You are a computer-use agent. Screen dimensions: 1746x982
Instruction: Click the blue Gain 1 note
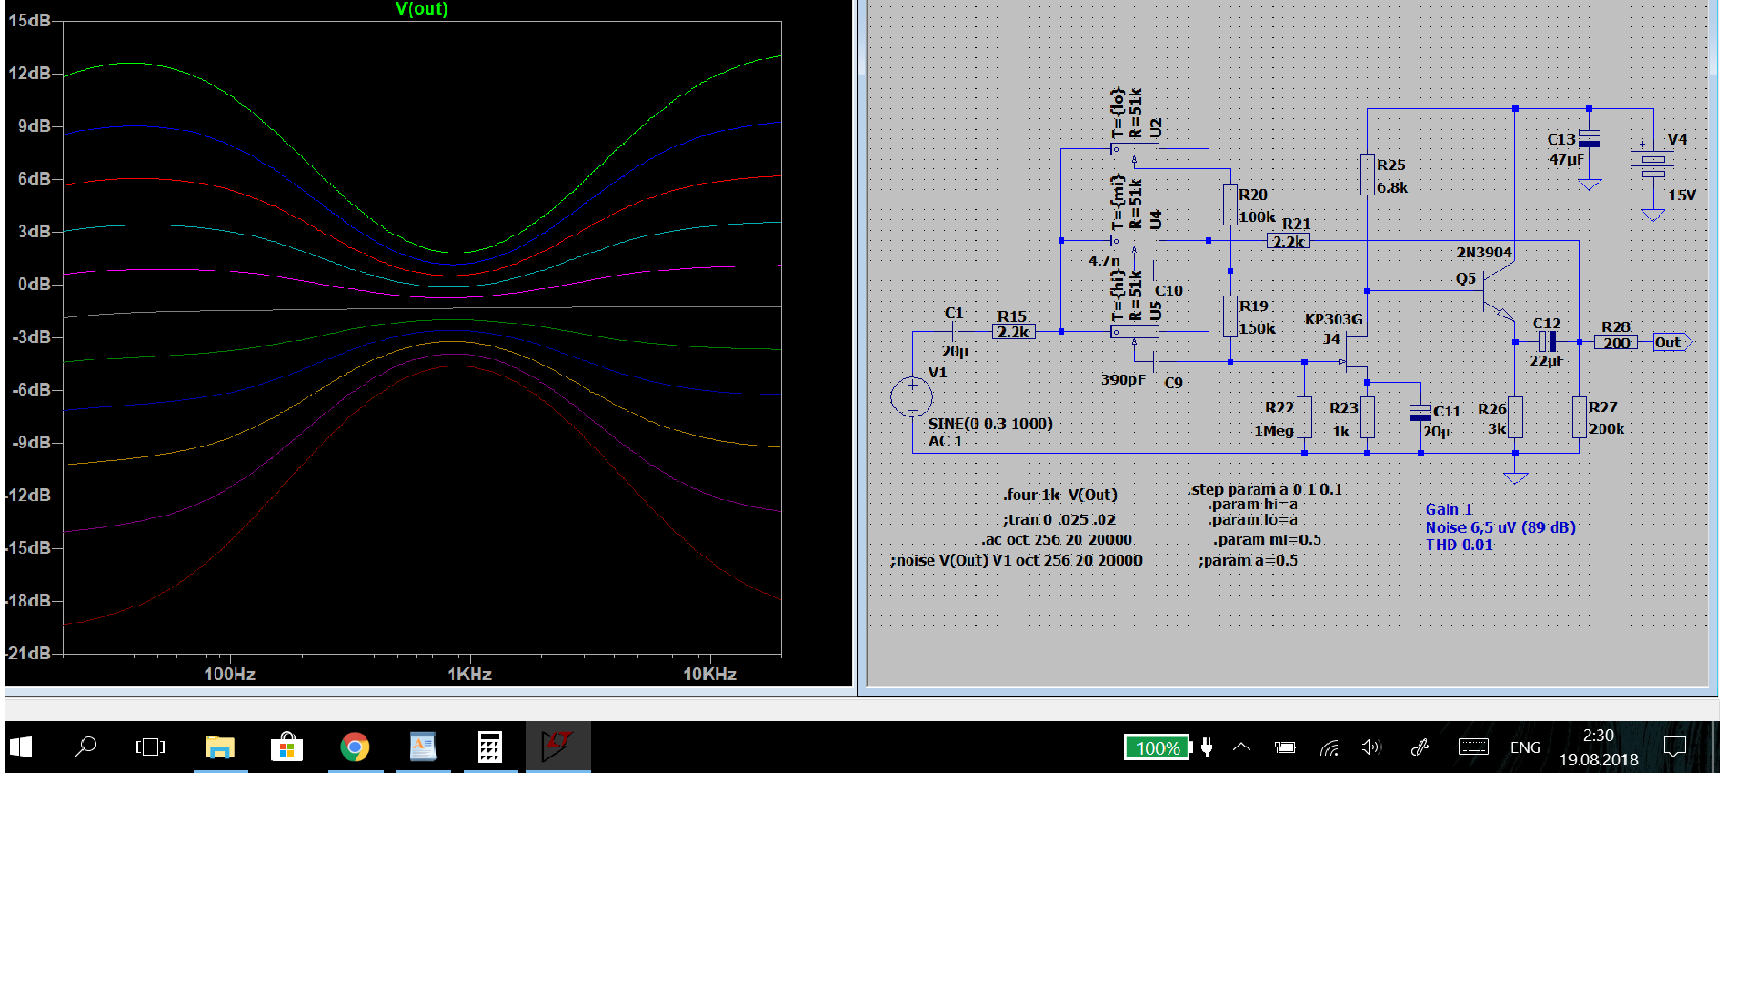pos(1449,510)
